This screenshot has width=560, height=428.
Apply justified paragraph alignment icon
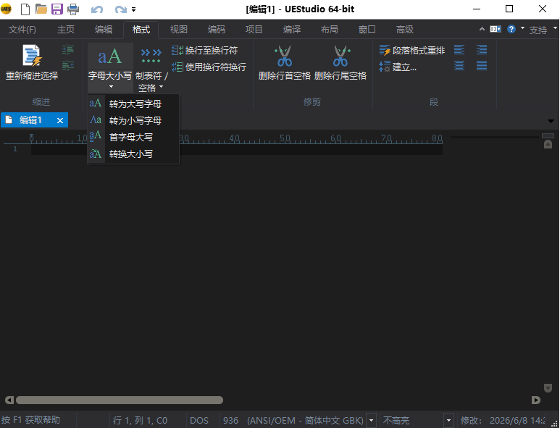(x=482, y=65)
